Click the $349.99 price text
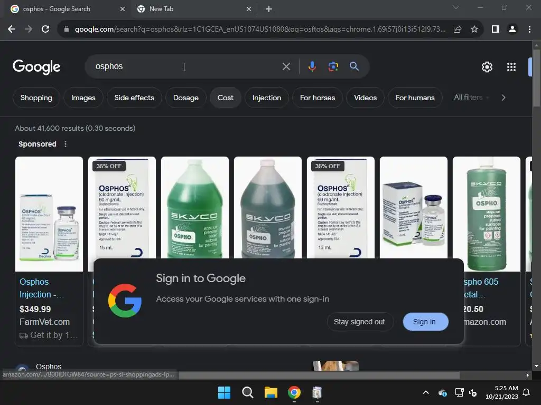Image resolution: width=541 pixels, height=405 pixels. click(x=35, y=309)
